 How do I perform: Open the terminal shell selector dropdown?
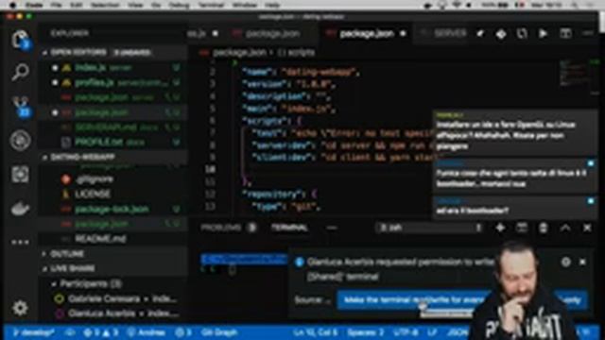430,228
